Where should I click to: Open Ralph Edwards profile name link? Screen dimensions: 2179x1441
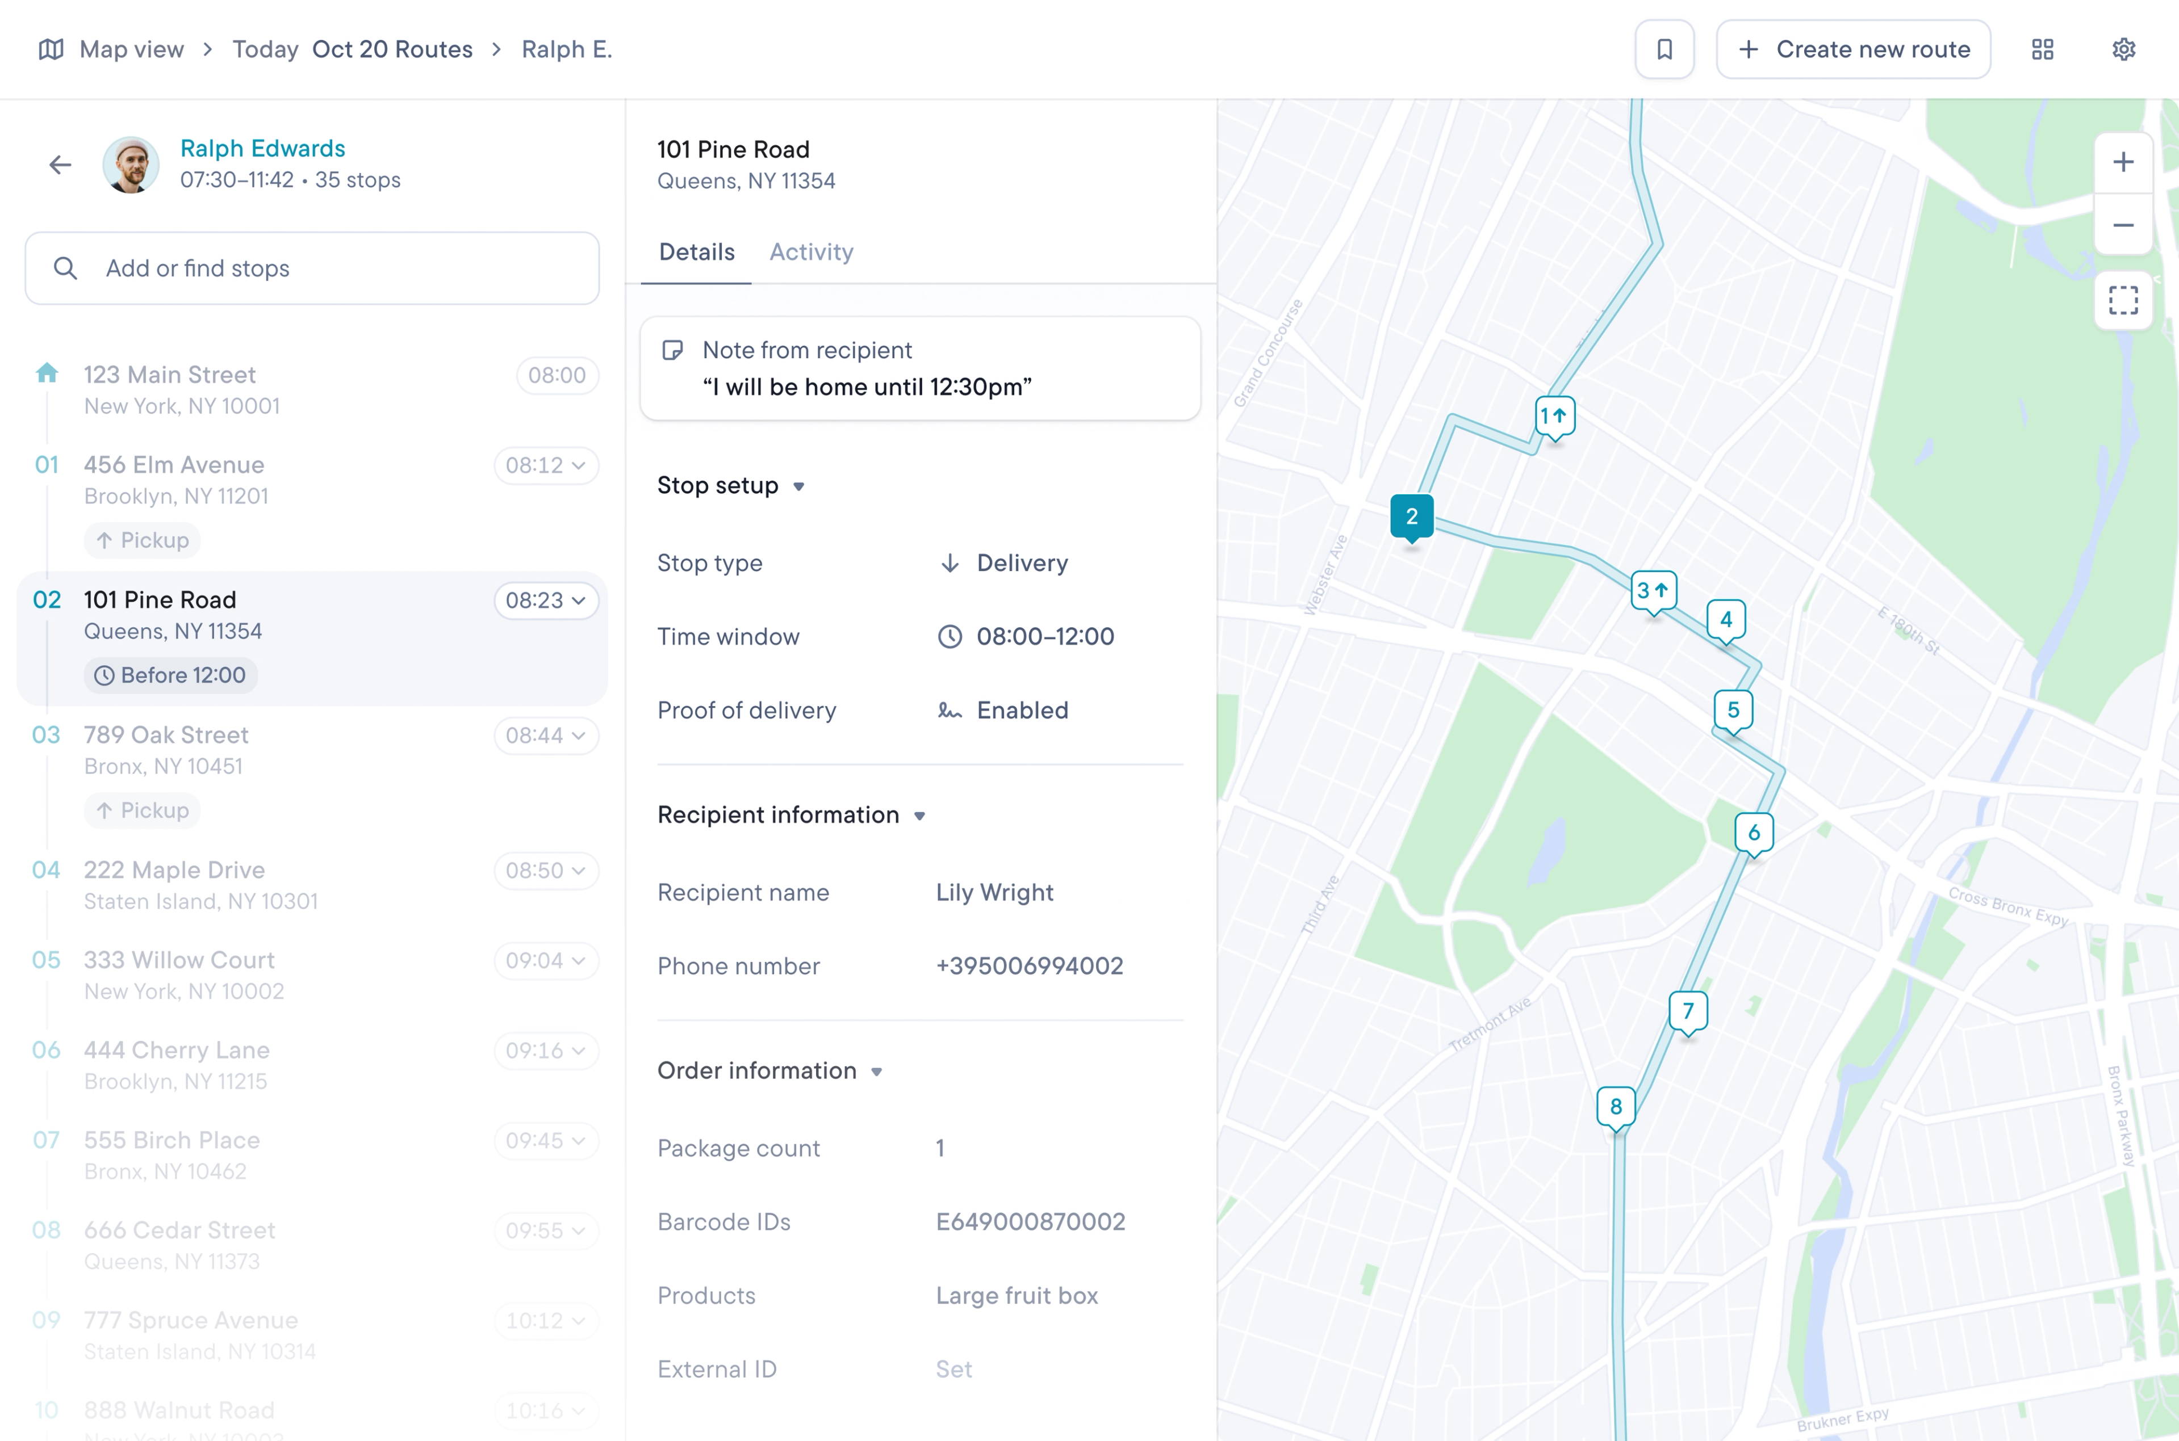263,148
